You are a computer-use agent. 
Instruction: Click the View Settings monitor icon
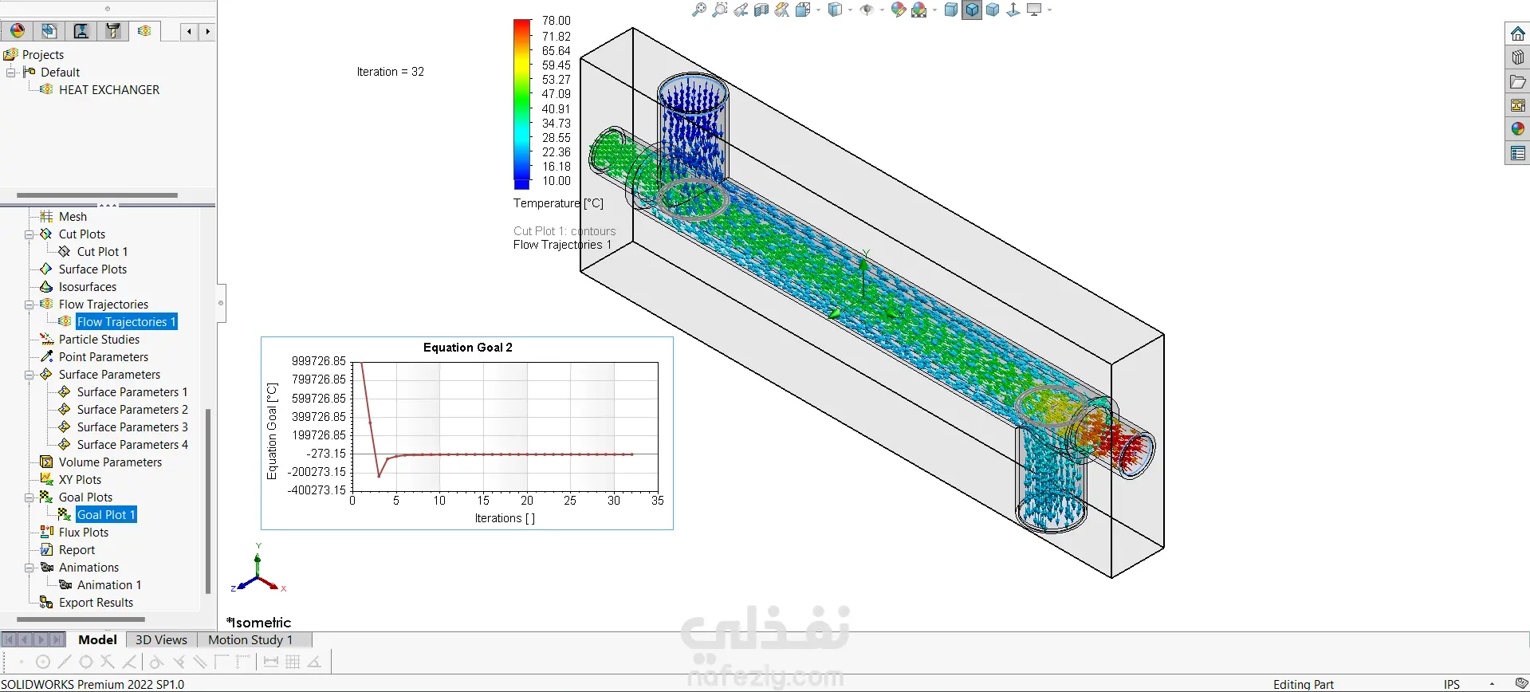[1034, 10]
